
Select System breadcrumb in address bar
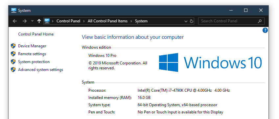coord(141,21)
